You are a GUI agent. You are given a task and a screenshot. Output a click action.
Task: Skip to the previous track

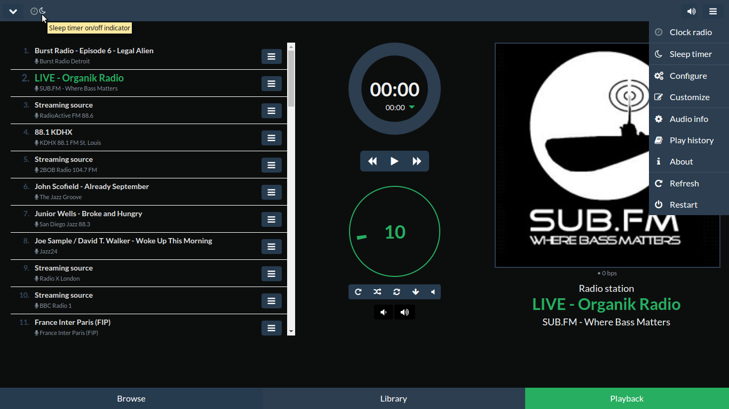pyautogui.click(x=373, y=161)
